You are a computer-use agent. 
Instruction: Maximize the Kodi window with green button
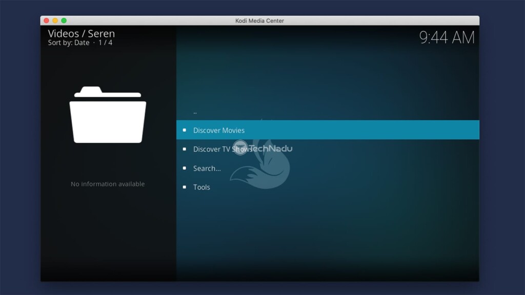point(64,20)
